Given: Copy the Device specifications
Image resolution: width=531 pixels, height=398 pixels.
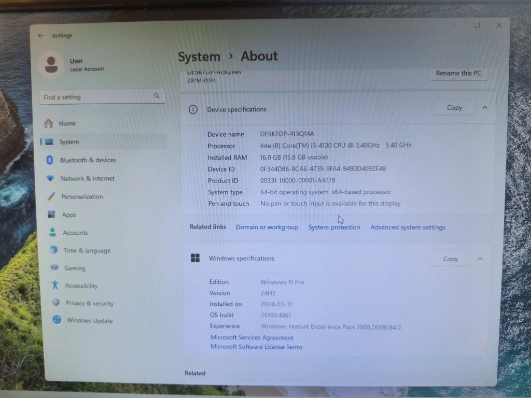Looking at the screenshot, I should coord(454,108).
